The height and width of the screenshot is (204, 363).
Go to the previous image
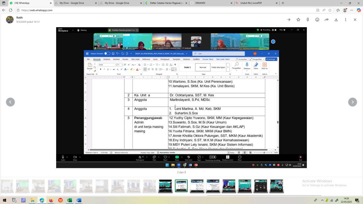pos(10,102)
